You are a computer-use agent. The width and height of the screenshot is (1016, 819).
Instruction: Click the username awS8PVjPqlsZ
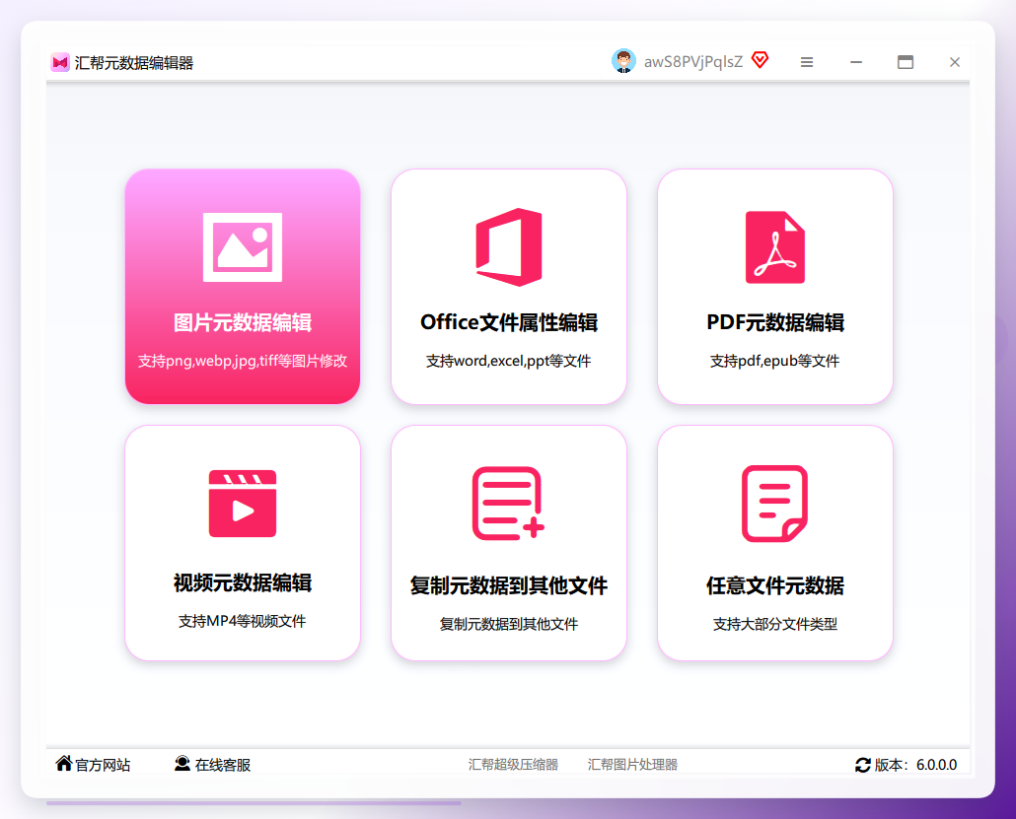click(x=693, y=62)
